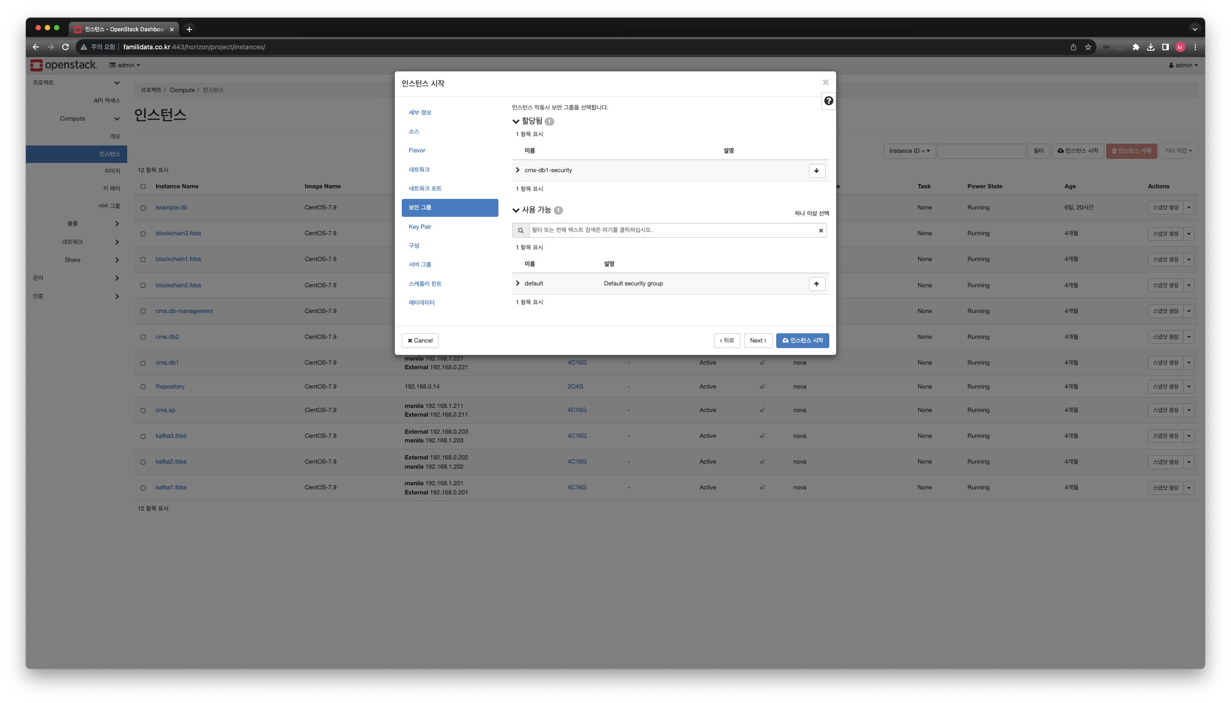Reload the browser page
Screen dimensions: 1231x703
[65, 47]
